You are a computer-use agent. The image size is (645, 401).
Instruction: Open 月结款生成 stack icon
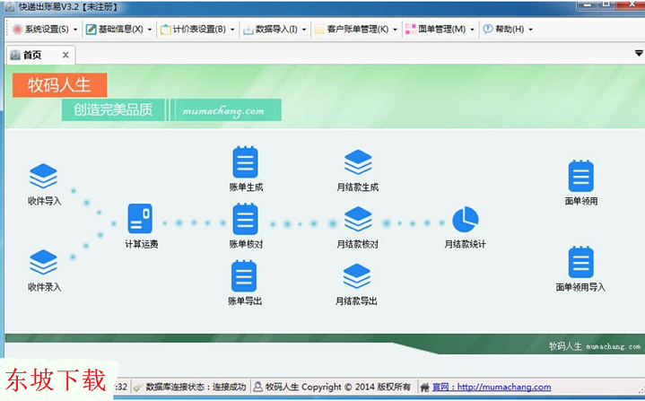[x=357, y=162]
